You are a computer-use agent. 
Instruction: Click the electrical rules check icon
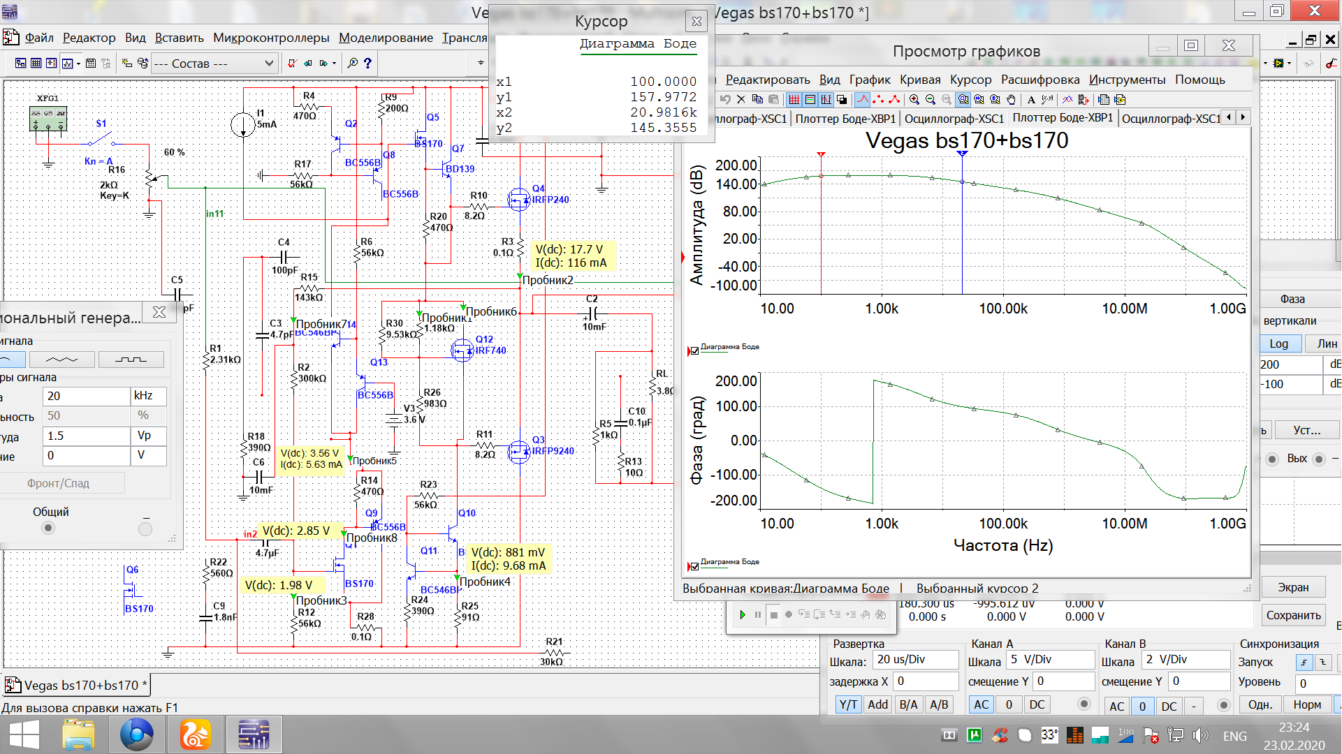coord(293,64)
